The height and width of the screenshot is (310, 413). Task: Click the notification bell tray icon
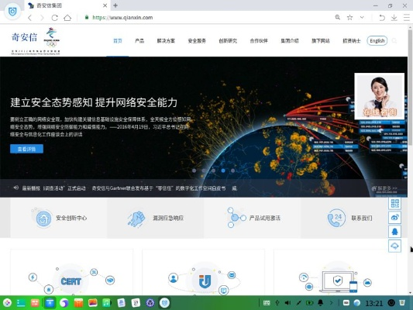point(320,303)
